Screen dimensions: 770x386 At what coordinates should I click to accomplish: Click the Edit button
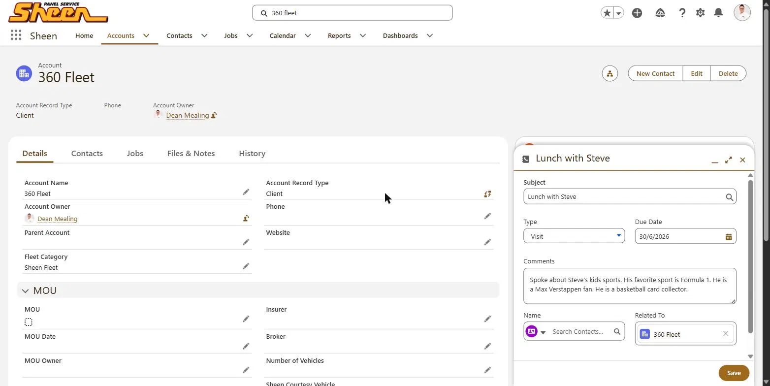(x=696, y=73)
